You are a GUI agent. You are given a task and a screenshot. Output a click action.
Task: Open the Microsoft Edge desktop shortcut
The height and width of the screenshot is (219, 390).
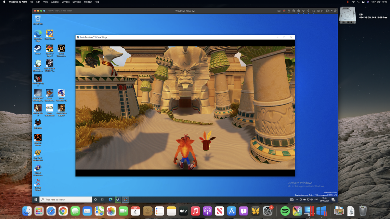(x=38, y=36)
